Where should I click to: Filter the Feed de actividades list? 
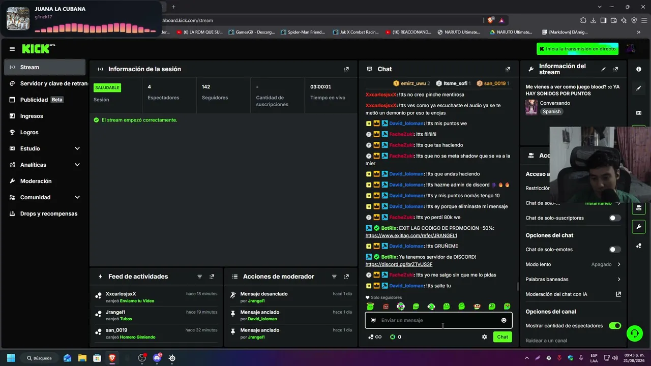tap(200, 277)
